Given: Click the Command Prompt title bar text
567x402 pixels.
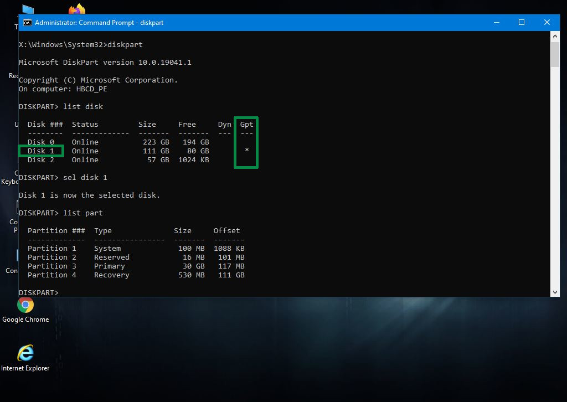Looking at the screenshot, I should [x=99, y=23].
